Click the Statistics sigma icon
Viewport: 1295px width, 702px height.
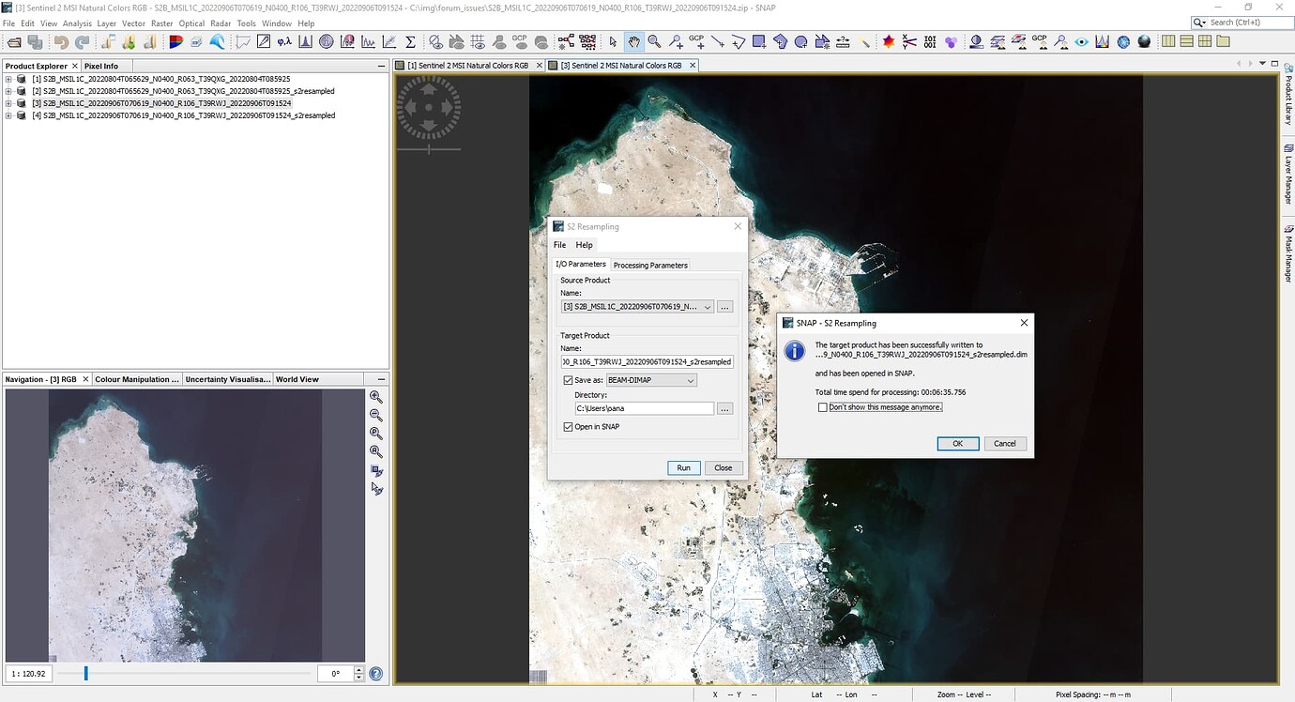(x=410, y=40)
